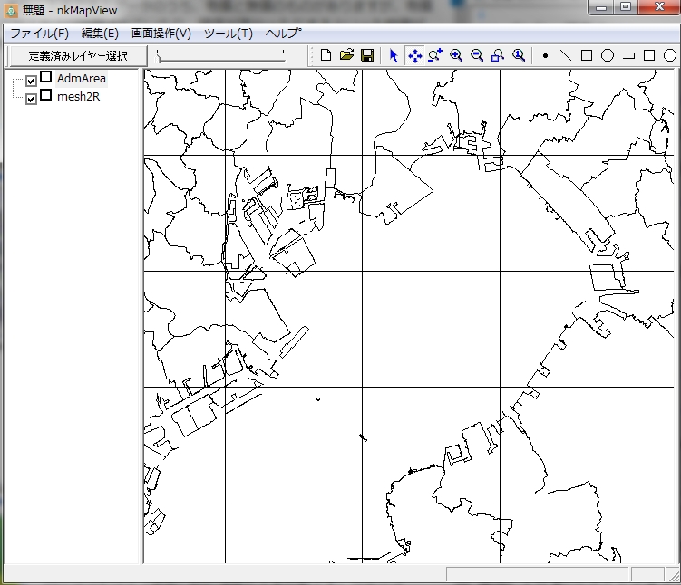This screenshot has height=585, width=681.
Task: Select the point (dot) drawing tool
Action: [545, 55]
